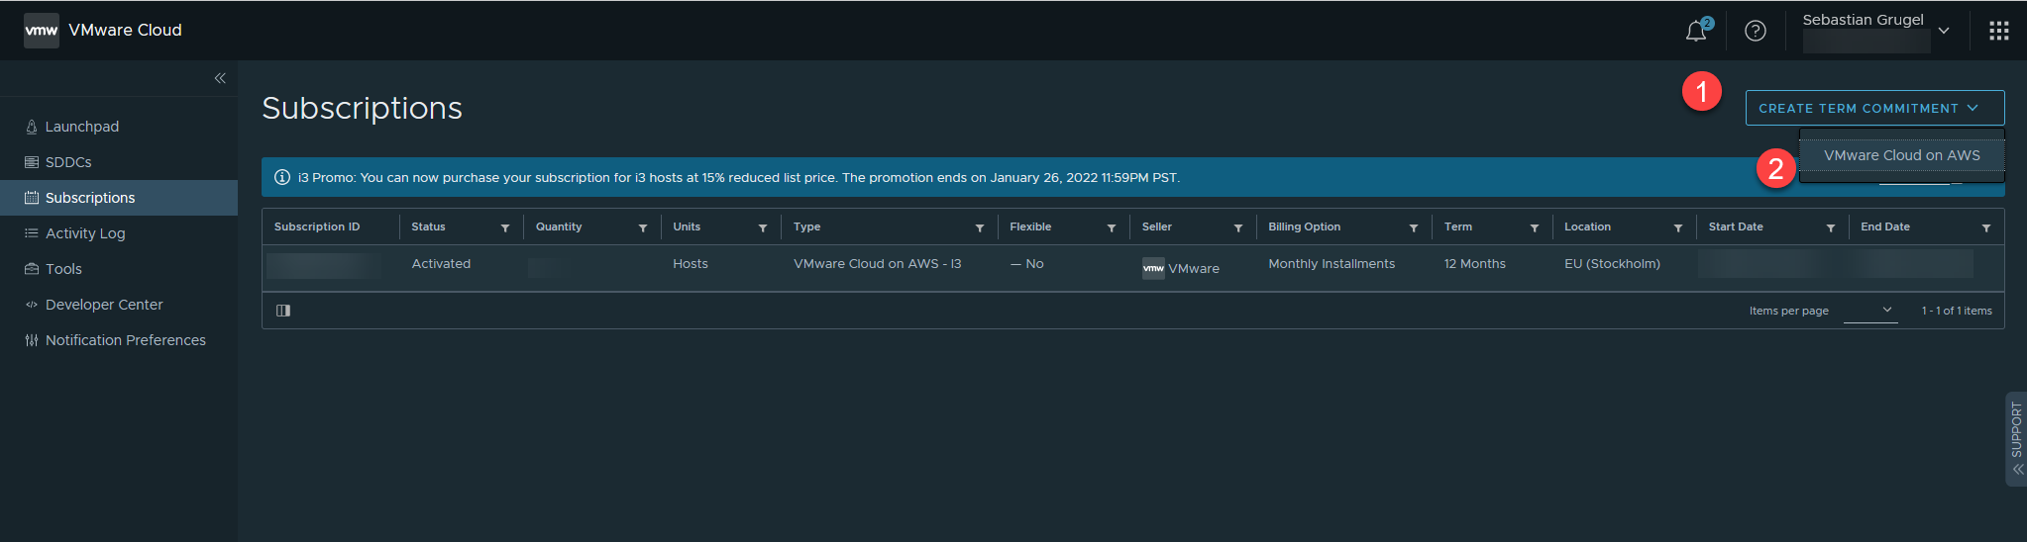Open the Support side panel tab

[2015, 438]
